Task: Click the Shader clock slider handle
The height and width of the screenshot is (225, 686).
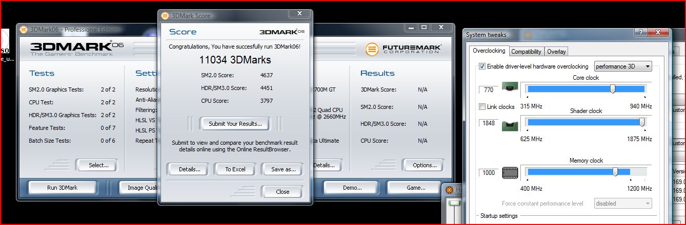Action: click(642, 122)
